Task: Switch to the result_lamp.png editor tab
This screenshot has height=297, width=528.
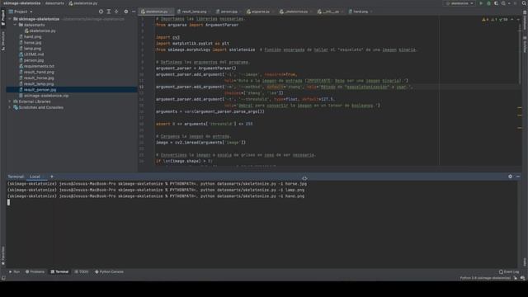Action: (194, 12)
